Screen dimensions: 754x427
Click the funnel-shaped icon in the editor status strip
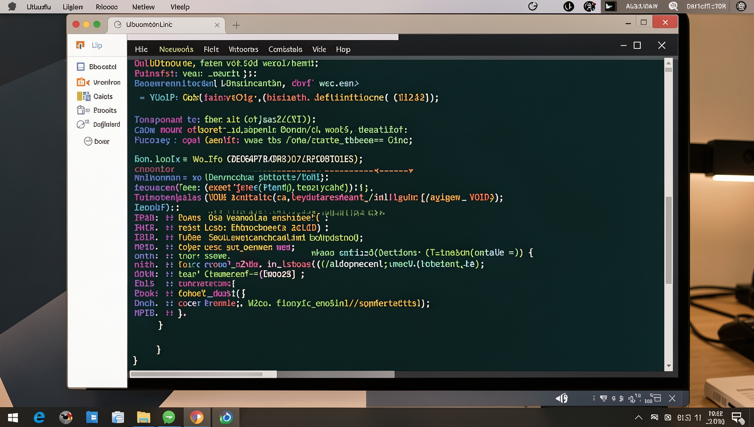pos(603,398)
